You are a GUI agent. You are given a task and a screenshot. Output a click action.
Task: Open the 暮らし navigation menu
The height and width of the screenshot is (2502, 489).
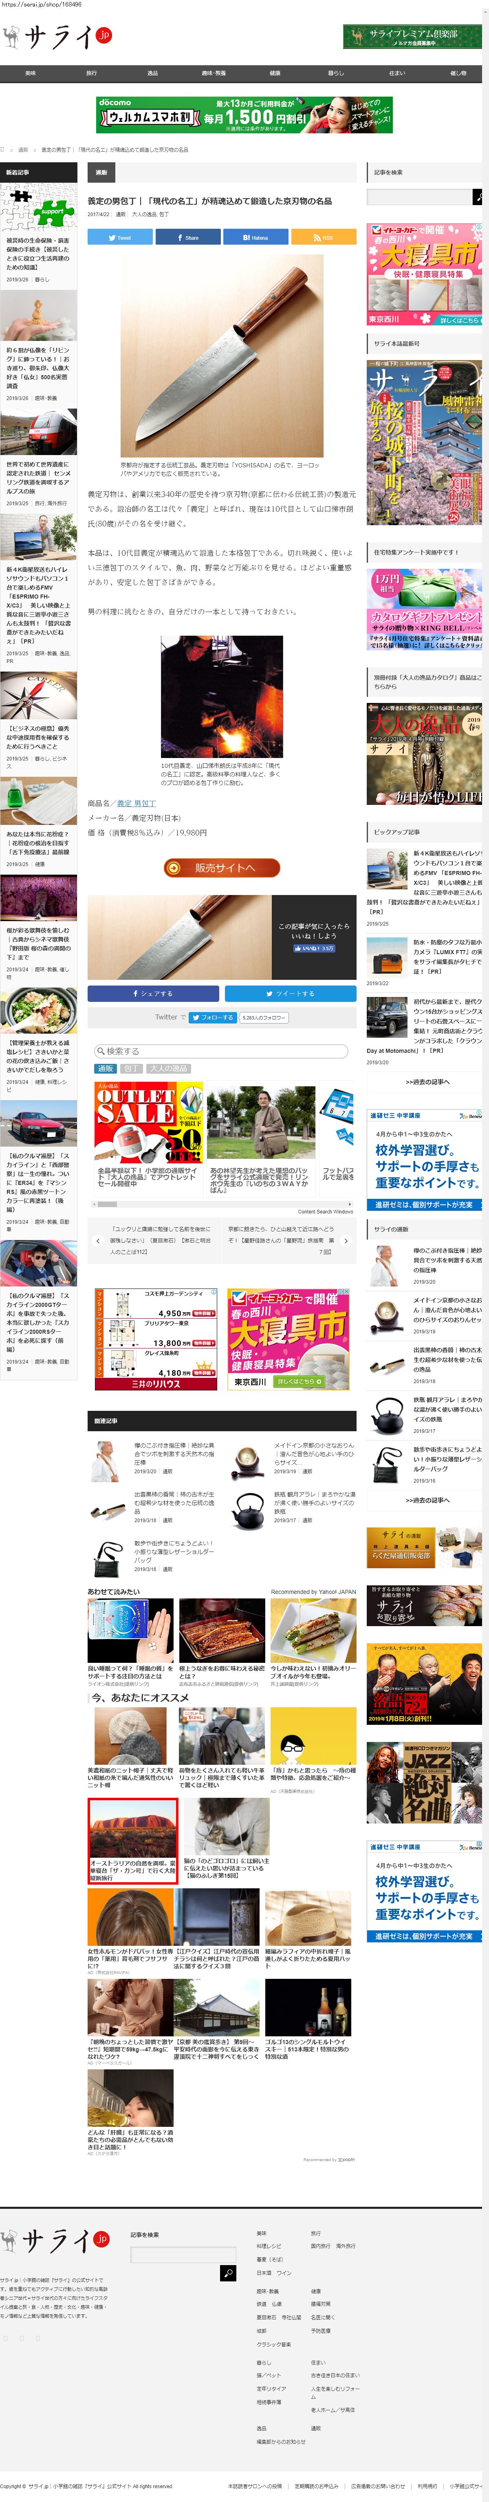[x=336, y=73]
